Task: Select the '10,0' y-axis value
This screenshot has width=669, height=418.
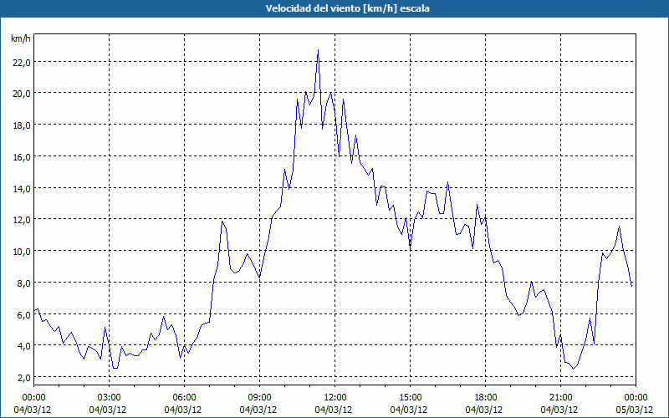Action: click(22, 252)
